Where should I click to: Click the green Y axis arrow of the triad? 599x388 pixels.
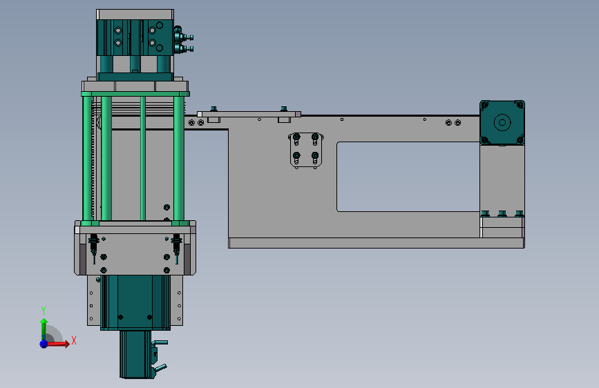44,329
